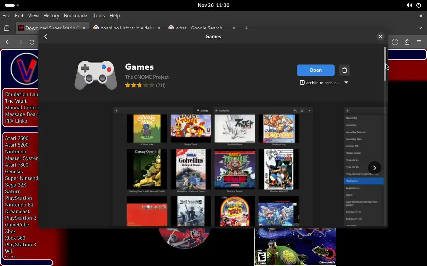Open the Master System link
The width and height of the screenshot is (427, 266).
coord(22,158)
